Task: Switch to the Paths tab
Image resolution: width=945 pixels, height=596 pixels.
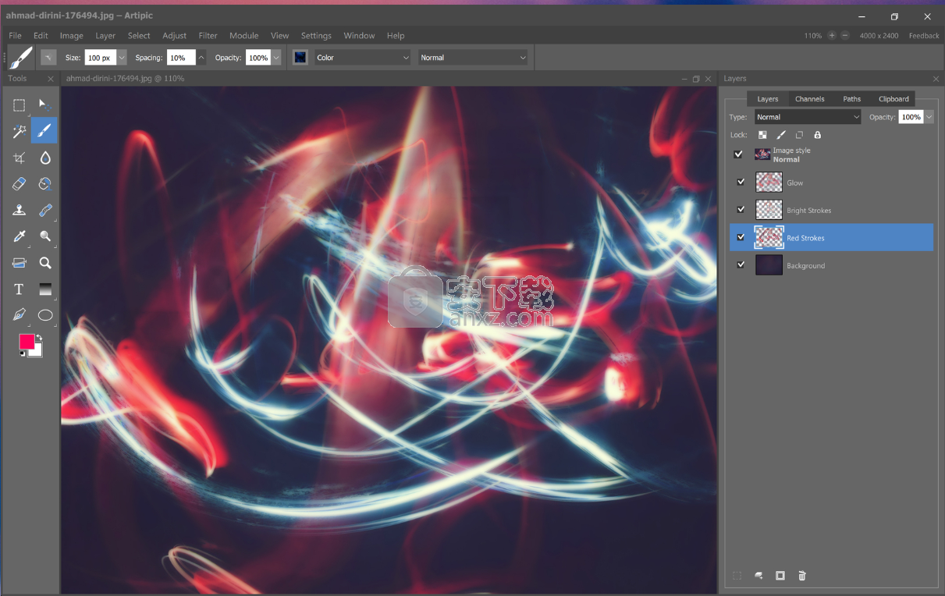Action: click(x=852, y=99)
